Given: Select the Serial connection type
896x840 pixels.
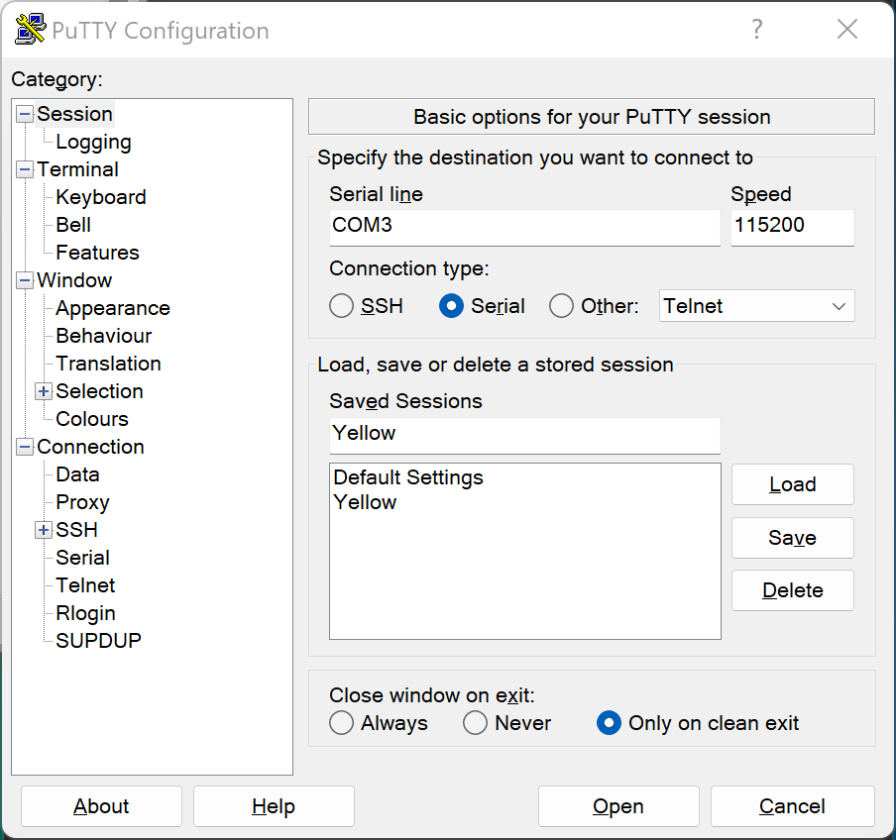Looking at the screenshot, I should pos(452,306).
